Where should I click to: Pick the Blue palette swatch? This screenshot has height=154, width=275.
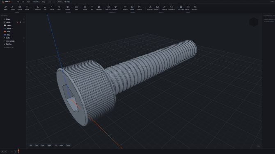5,35
